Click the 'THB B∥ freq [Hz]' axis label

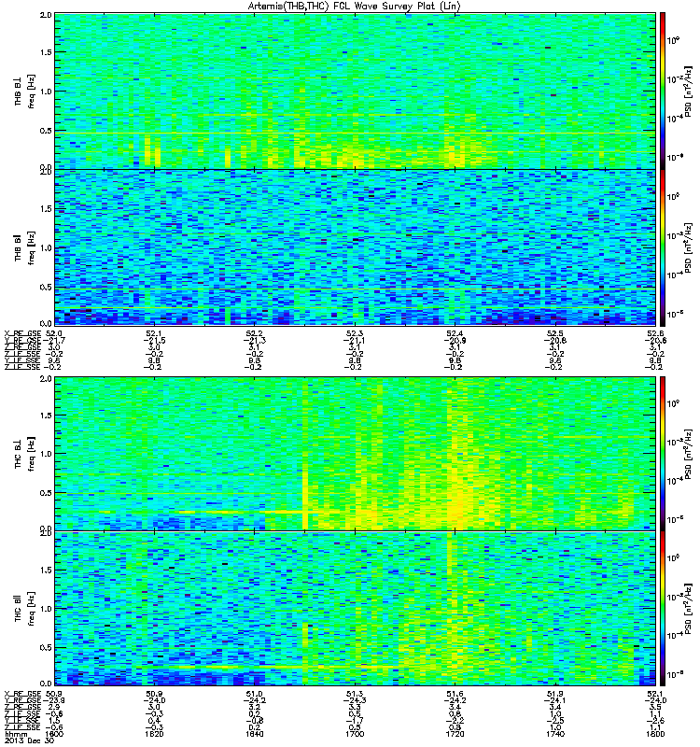pyautogui.click(x=24, y=247)
